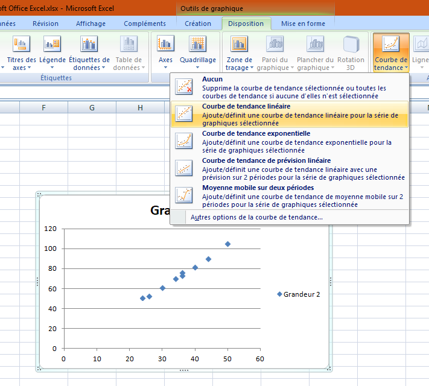Image resolution: width=429 pixels, height=386 pixels.
Task: Open the Compléments tab
Action: (145, 24)
